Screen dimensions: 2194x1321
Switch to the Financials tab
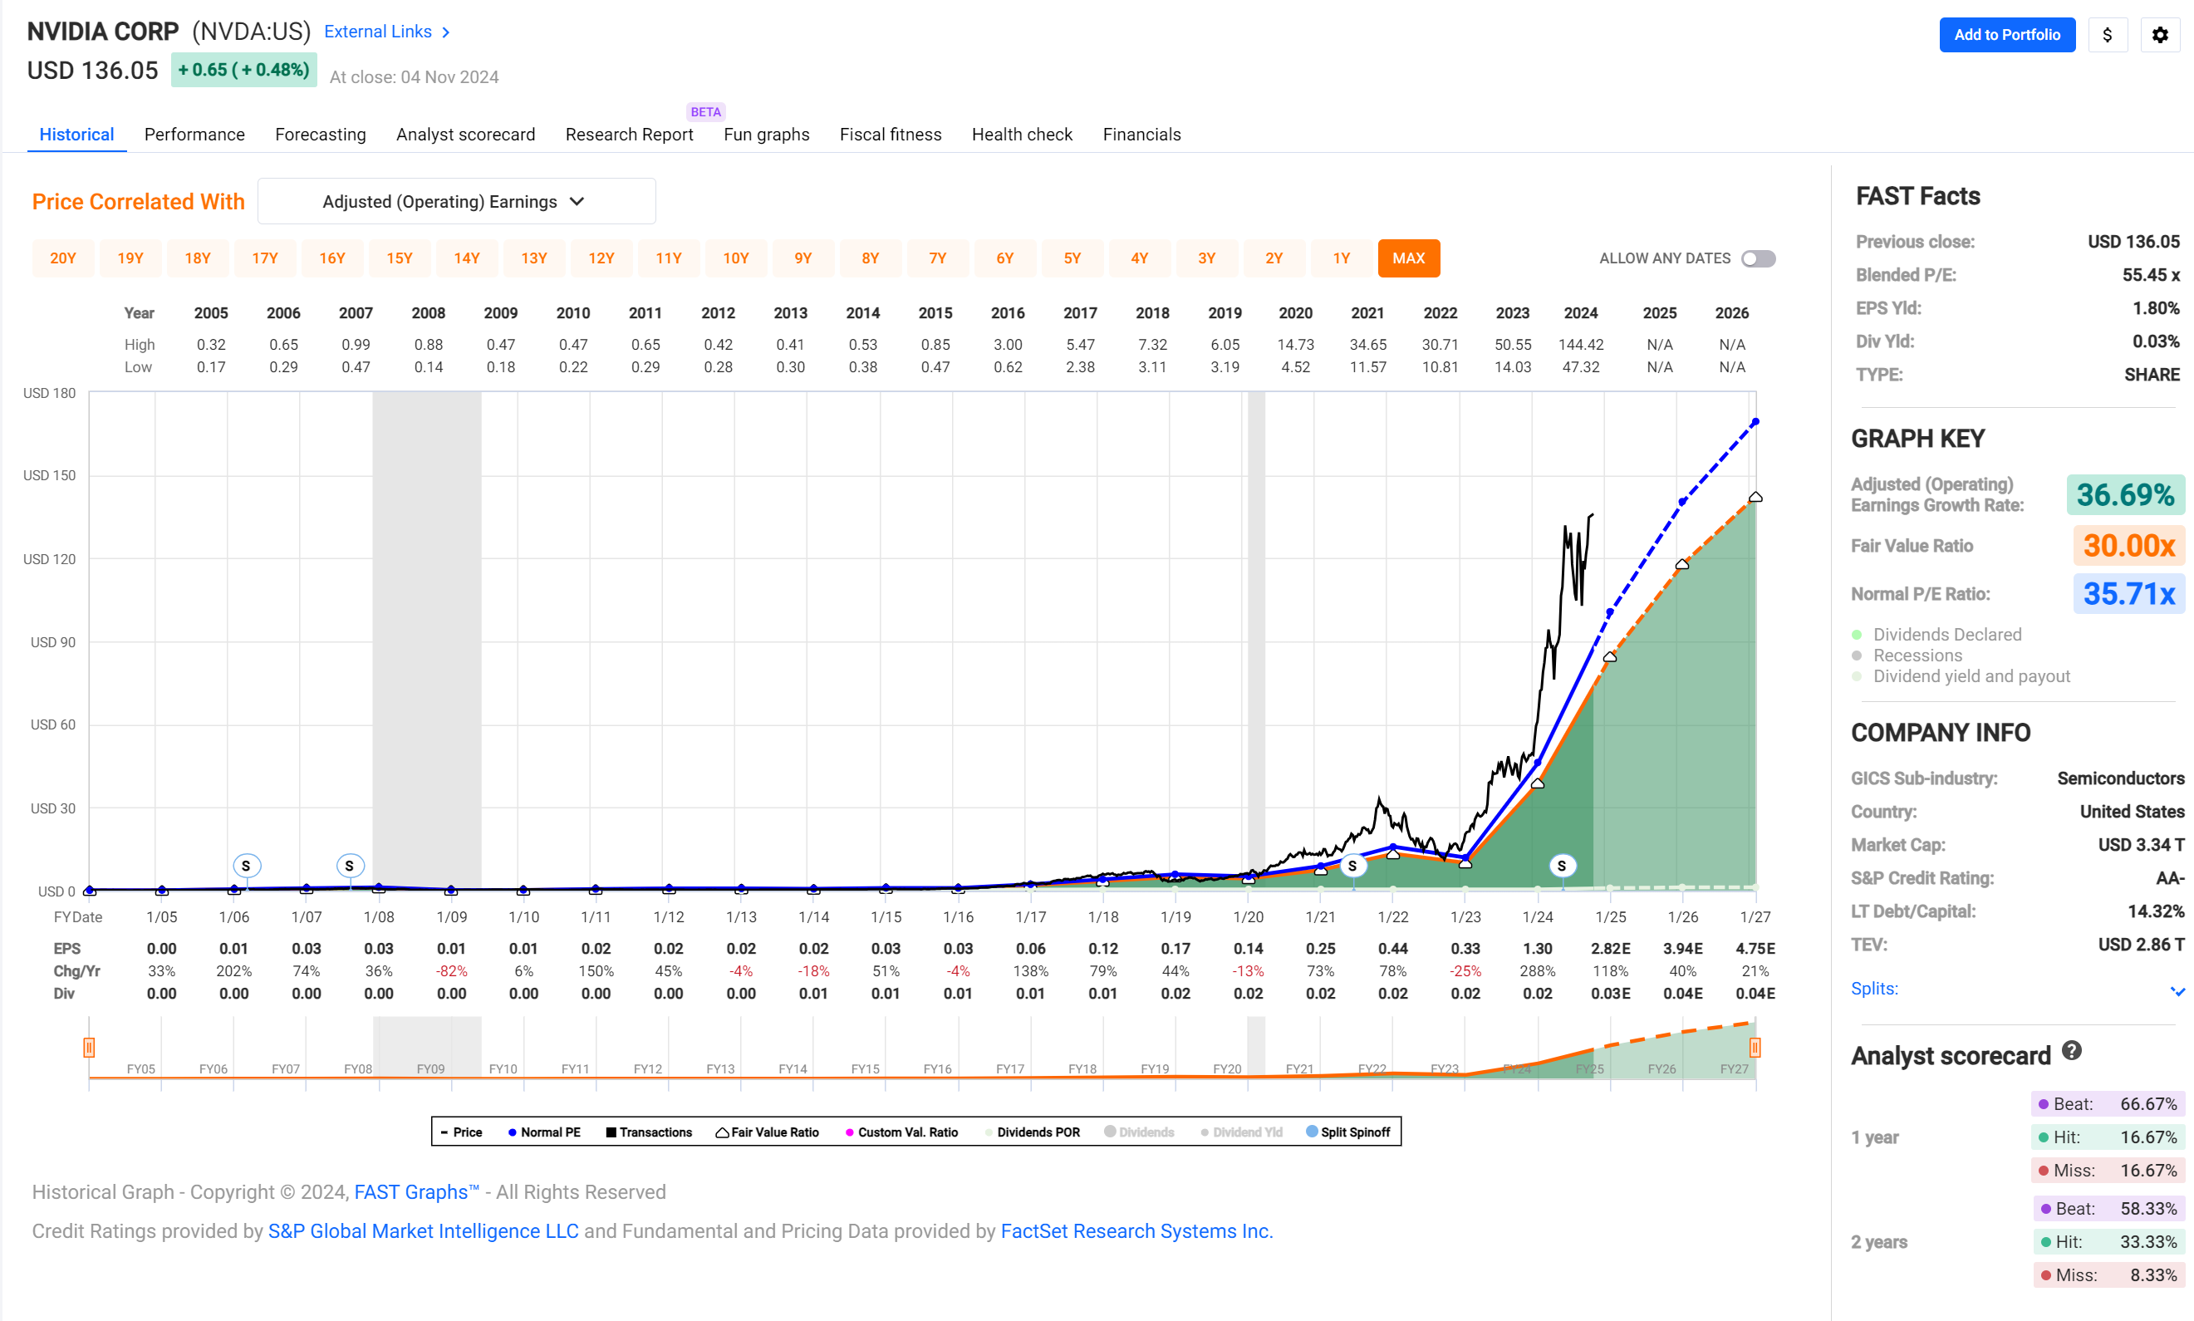[x=1142, y=135]
